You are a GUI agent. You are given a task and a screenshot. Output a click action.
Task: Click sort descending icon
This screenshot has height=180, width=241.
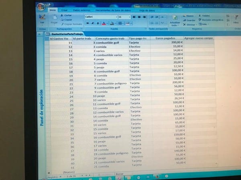pos(228,20)
